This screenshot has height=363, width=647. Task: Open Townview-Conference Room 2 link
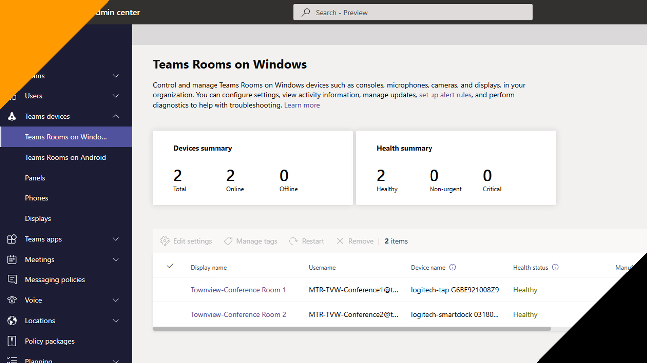pos(238,314)
